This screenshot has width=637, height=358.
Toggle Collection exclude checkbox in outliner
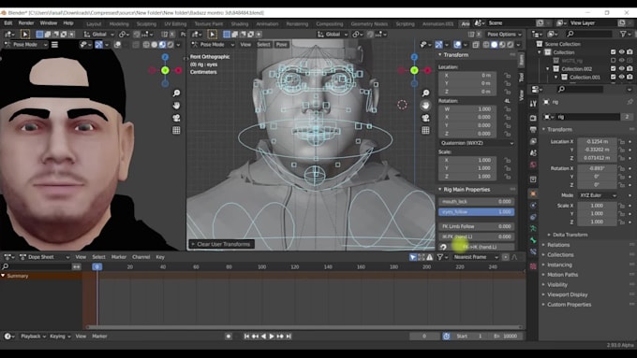pyautogui.click(x=613, y=52)
